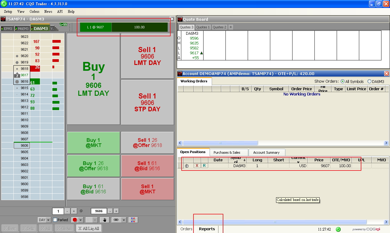The width and height of the screenshot is (390, 233).
Task: Click the quantity input field showing 1
Action: coord(58,211)
